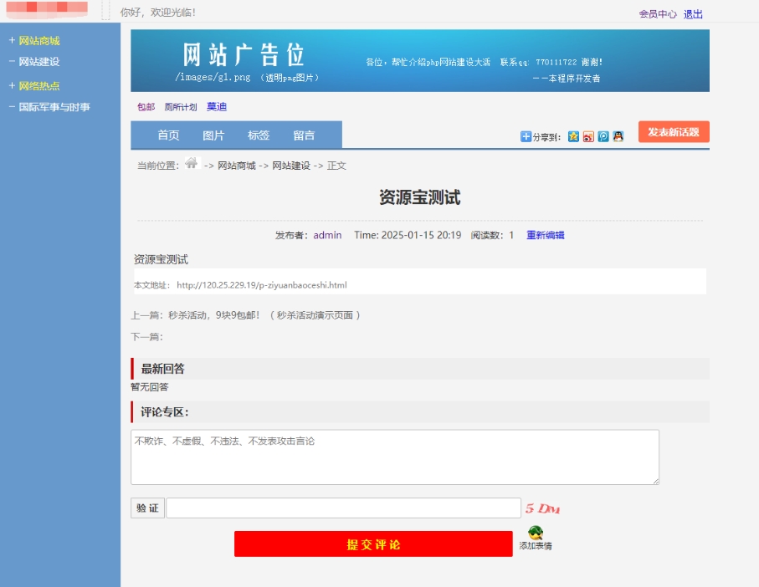The image size is (759, 587).
Task: Open the 首页 navigation tab
Action: point(168,135)
